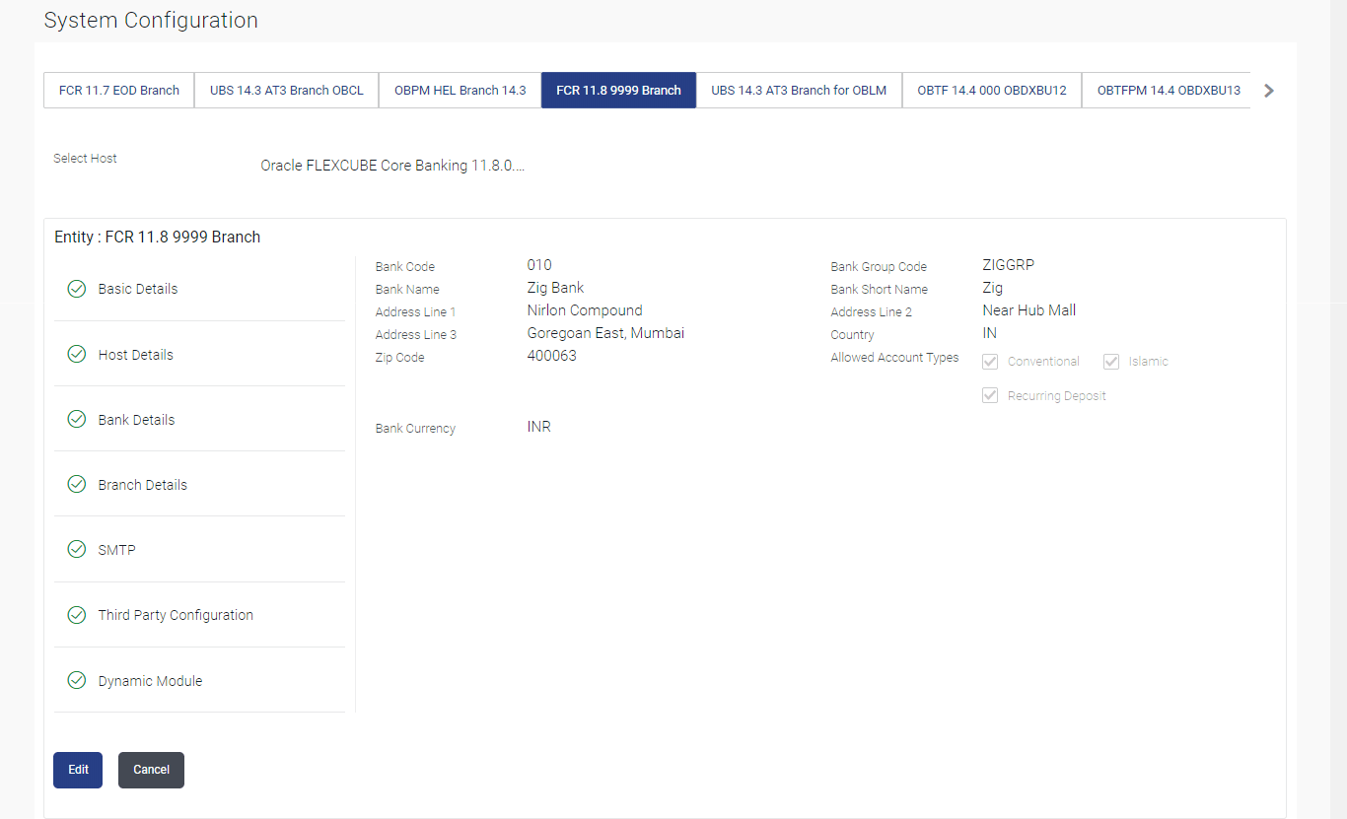Go to the Branch Details section

click(199, 484)
